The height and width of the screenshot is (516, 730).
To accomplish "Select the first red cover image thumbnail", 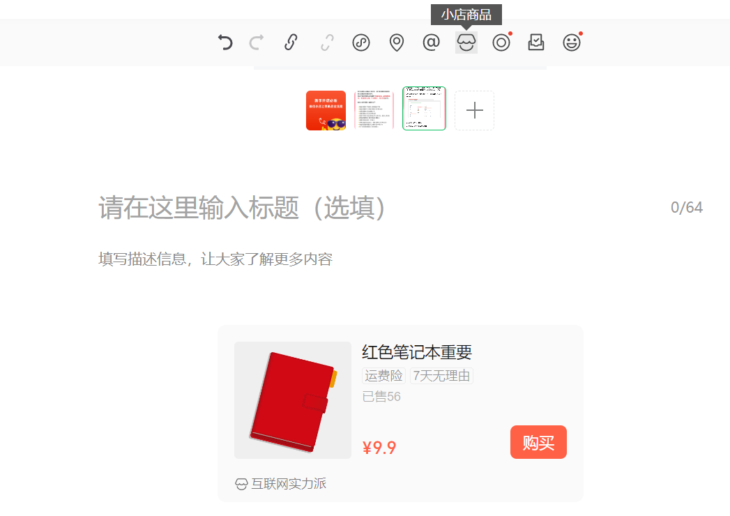I will tap(326, 110).
